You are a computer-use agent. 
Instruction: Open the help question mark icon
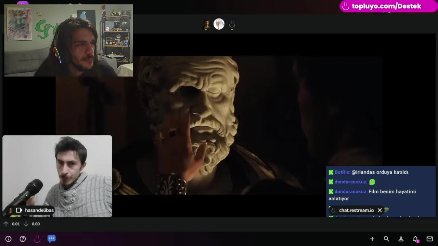pos(23,239)
